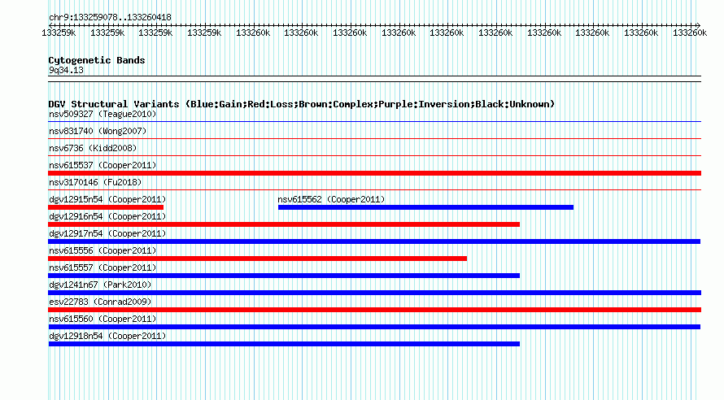Click the blue gain bar under nsv615560
This screenshot has width=724, height=400.
point(374,327)
